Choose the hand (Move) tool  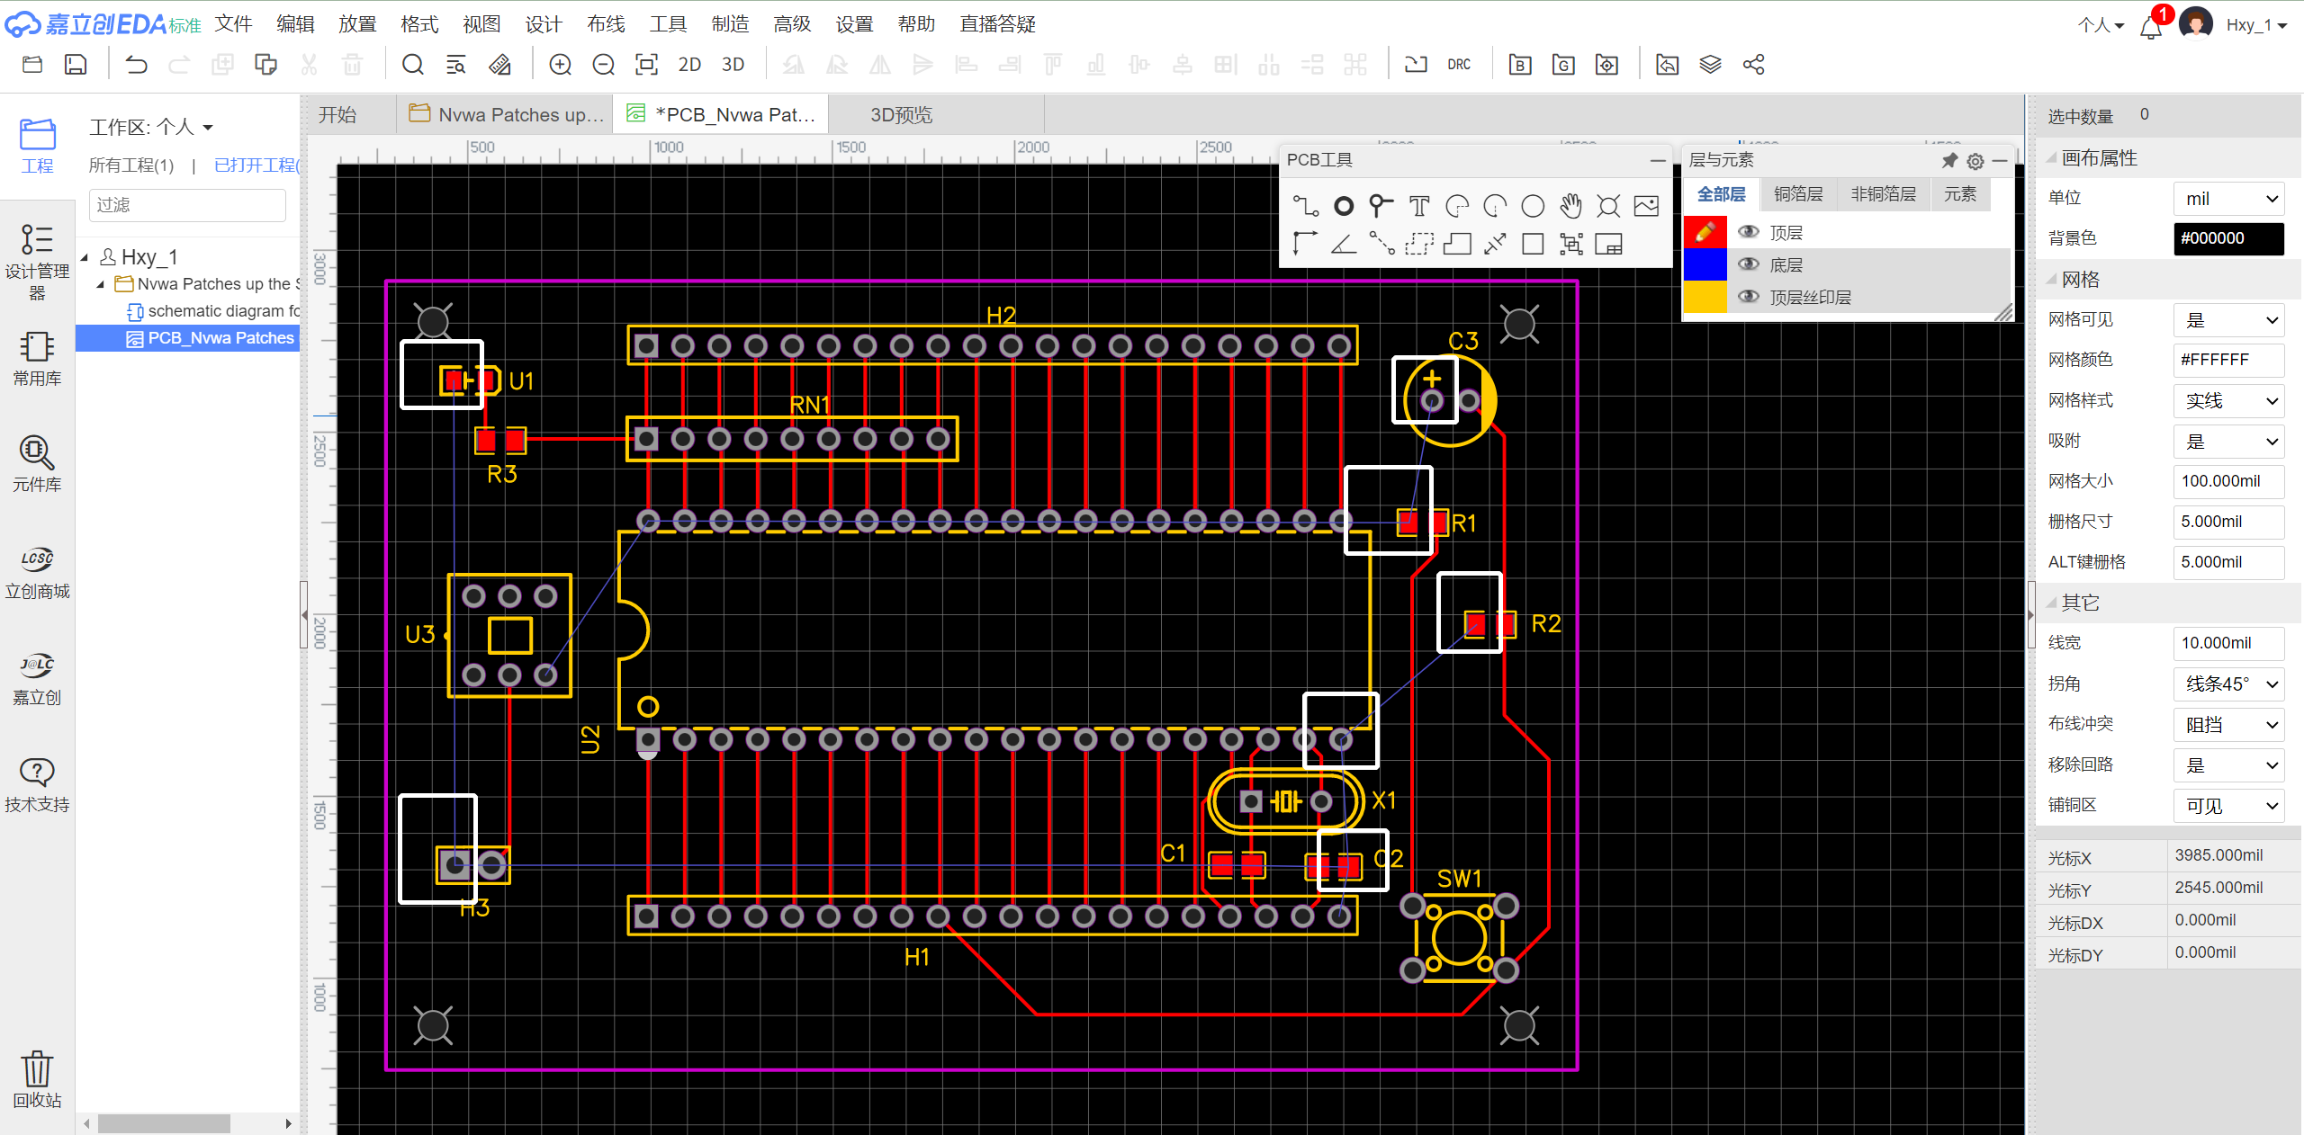[1570, 206]
